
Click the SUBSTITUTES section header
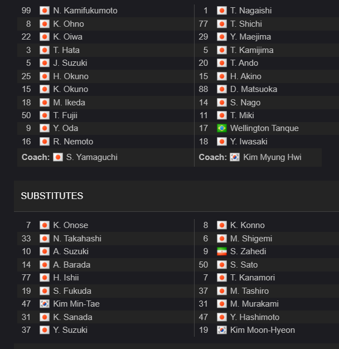tap(52, 196)
